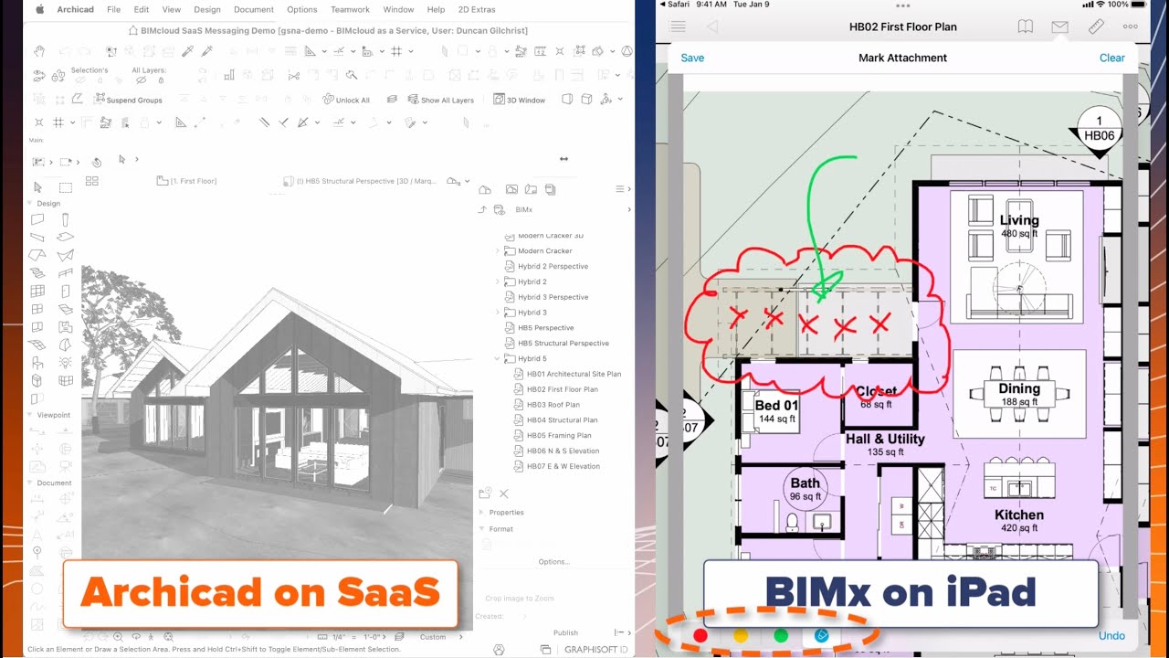Open the Options menu
Viewport: 1169px width, 658px height.
click(x=302, y=9)
